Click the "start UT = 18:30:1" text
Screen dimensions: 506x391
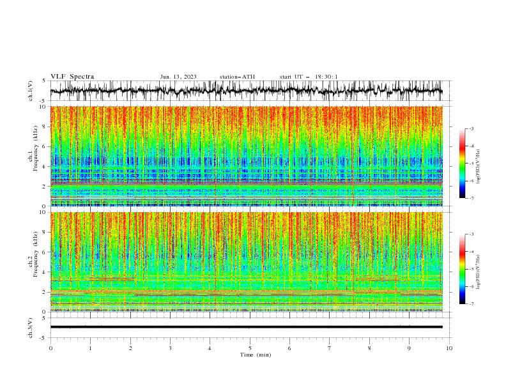(309, 77)
